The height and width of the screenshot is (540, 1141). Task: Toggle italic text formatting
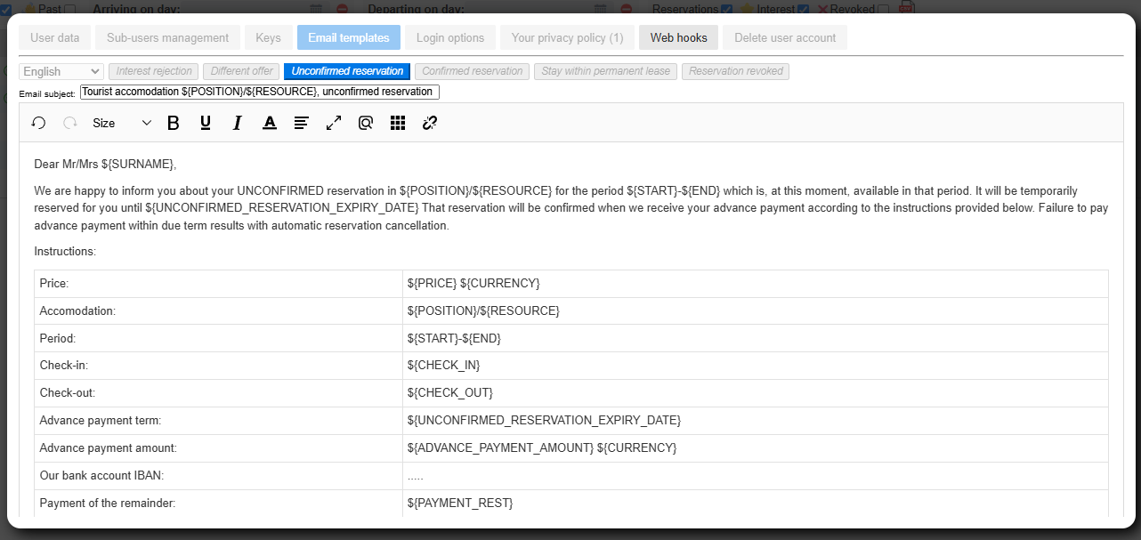point(238,123)
